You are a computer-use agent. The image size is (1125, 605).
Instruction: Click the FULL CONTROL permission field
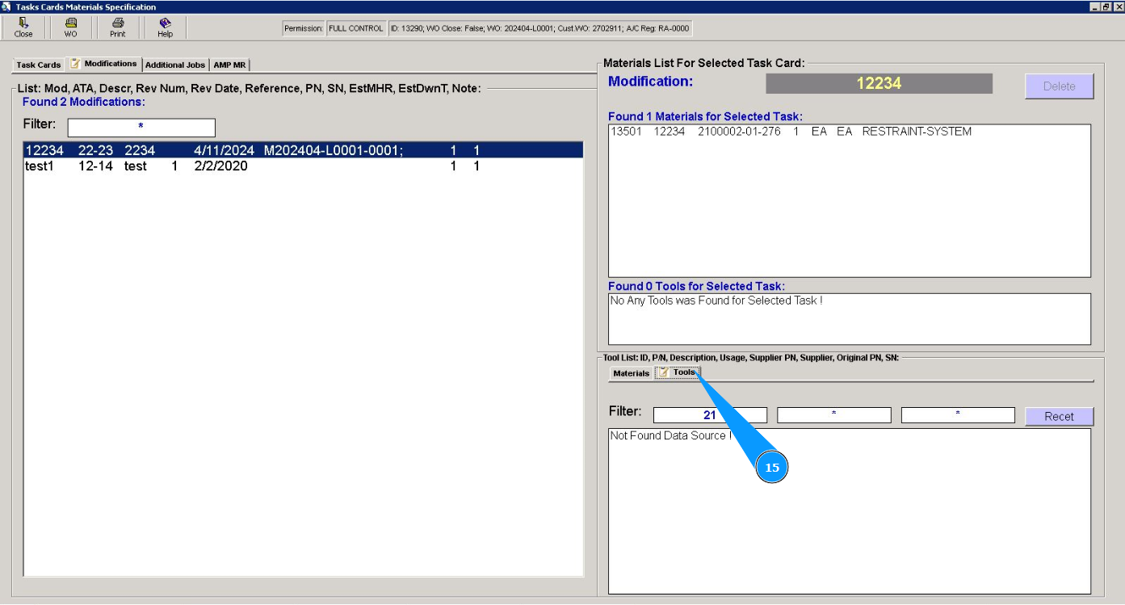pyautogui.click(x=355, y=28)
